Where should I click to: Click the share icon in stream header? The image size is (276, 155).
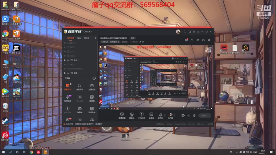[209, 40]
